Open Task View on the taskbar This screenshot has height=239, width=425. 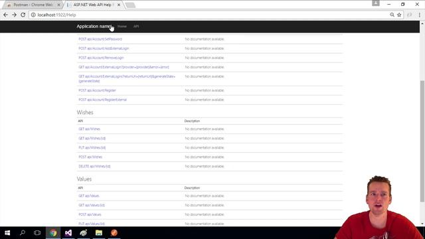(37, 233)
